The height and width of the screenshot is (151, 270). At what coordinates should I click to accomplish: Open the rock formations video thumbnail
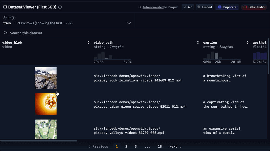click(x=46, y=78)
